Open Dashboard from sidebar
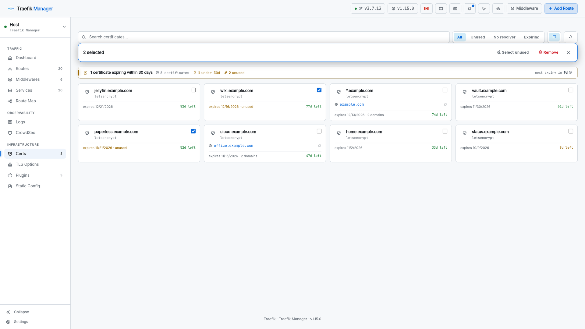The width and height of the screenshot is (585, 329). (35, 58)
